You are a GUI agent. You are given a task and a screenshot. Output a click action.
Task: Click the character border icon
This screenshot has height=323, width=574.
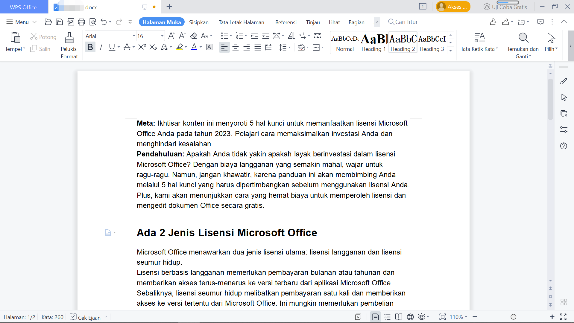209,47
